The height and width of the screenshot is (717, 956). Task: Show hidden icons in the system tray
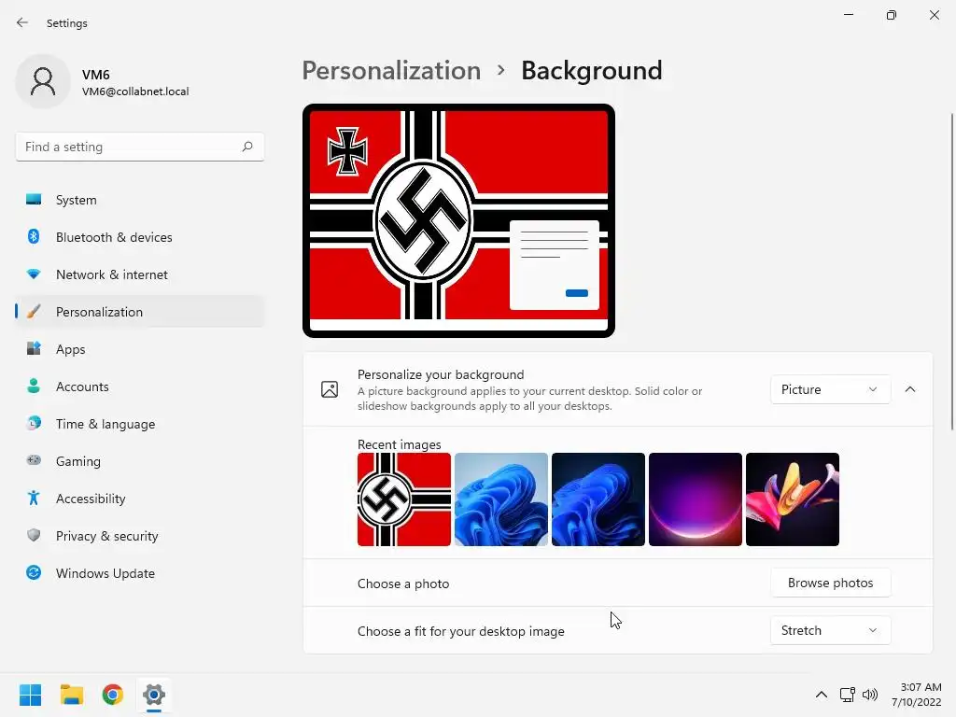(x=822, y=695)
